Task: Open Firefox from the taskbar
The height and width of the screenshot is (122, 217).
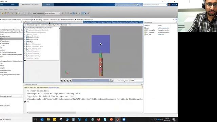Action: pos(99,119)
